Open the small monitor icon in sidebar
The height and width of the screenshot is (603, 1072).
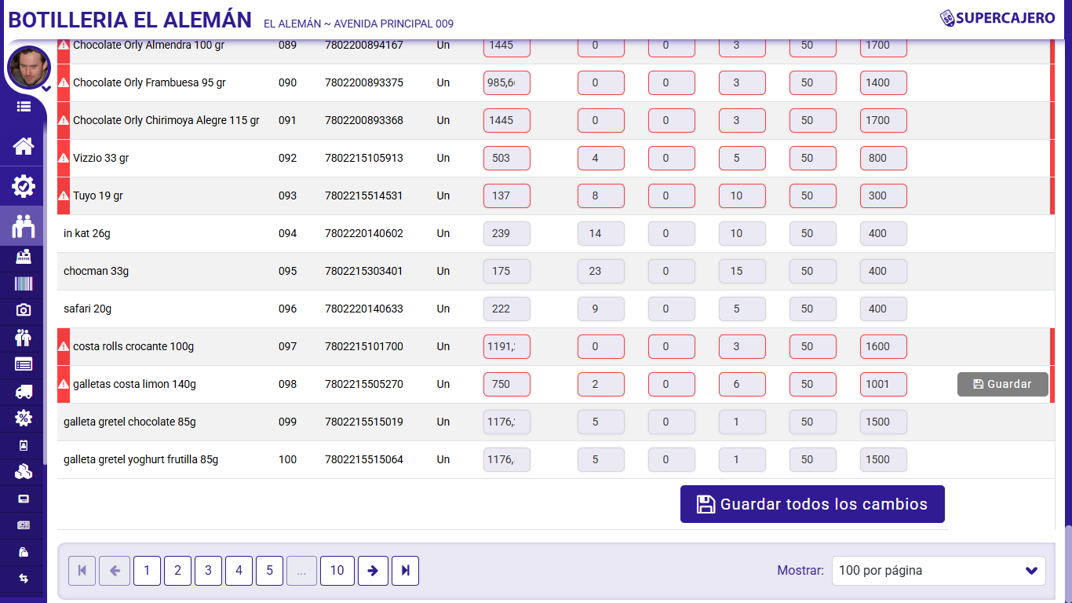pyautogui.click(x=24, y=499)
